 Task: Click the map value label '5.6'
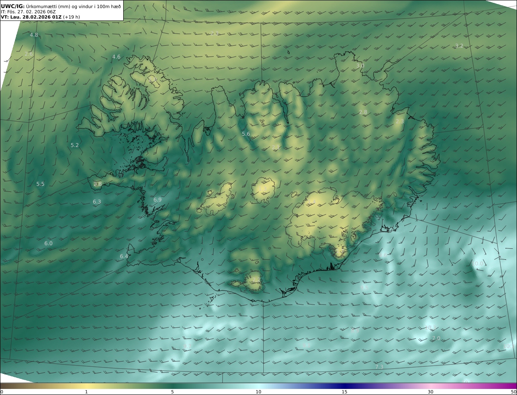pos(246,134)
